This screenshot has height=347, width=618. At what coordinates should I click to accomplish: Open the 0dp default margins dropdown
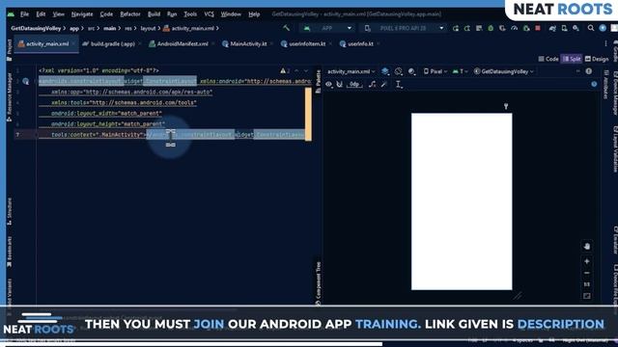(354, 84)
